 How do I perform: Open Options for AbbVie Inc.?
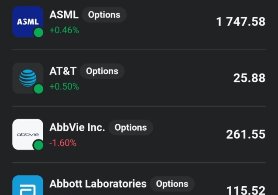pyautogui.click(x=131, y=128)
